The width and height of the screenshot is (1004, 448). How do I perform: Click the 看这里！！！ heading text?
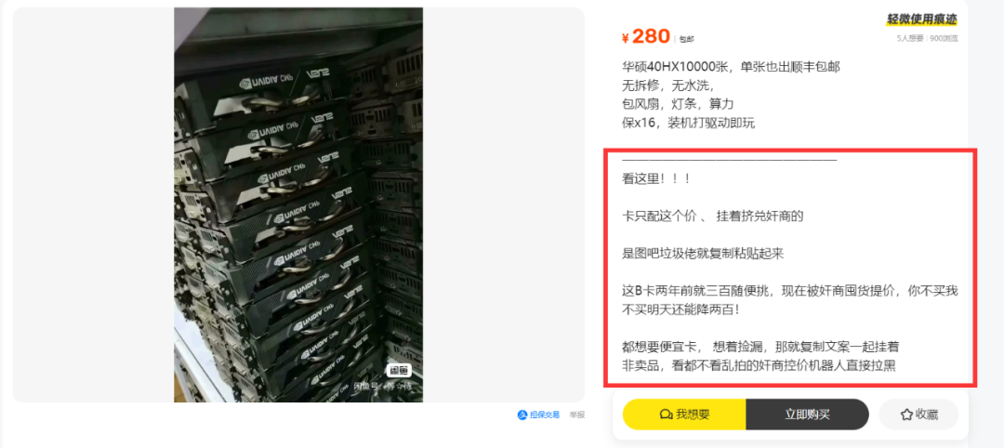pyautogui.click(x=656, y=179)
